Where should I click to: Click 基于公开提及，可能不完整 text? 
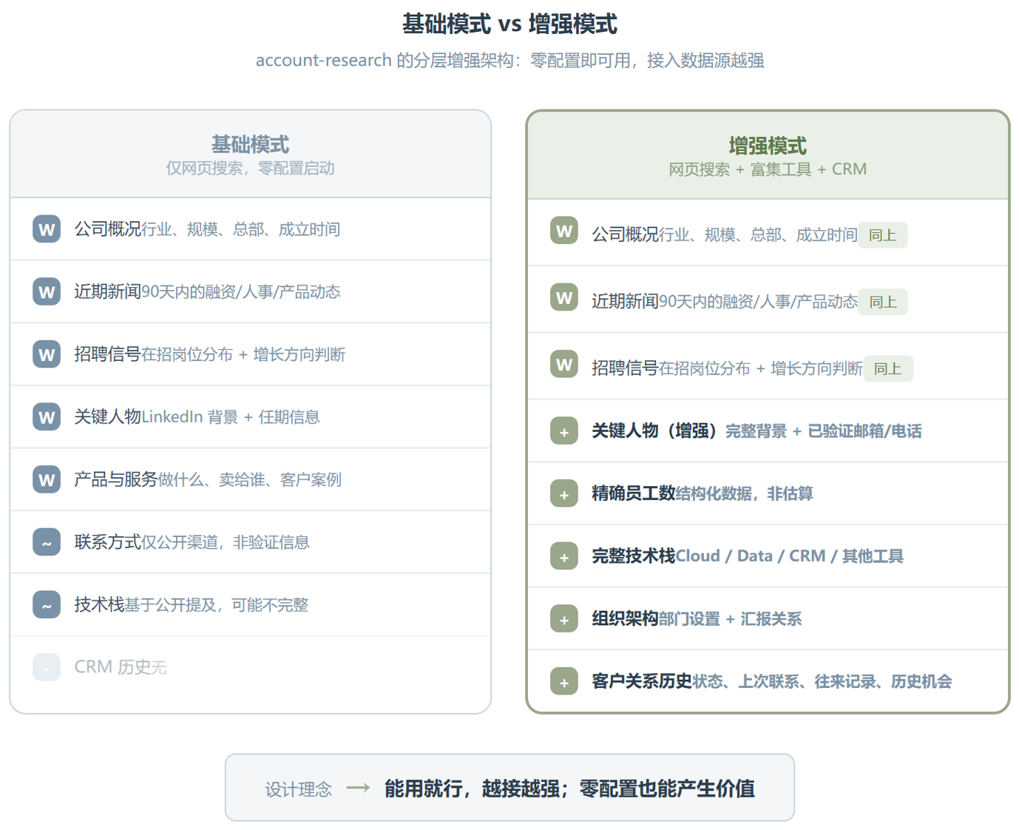tap(216, 605)
